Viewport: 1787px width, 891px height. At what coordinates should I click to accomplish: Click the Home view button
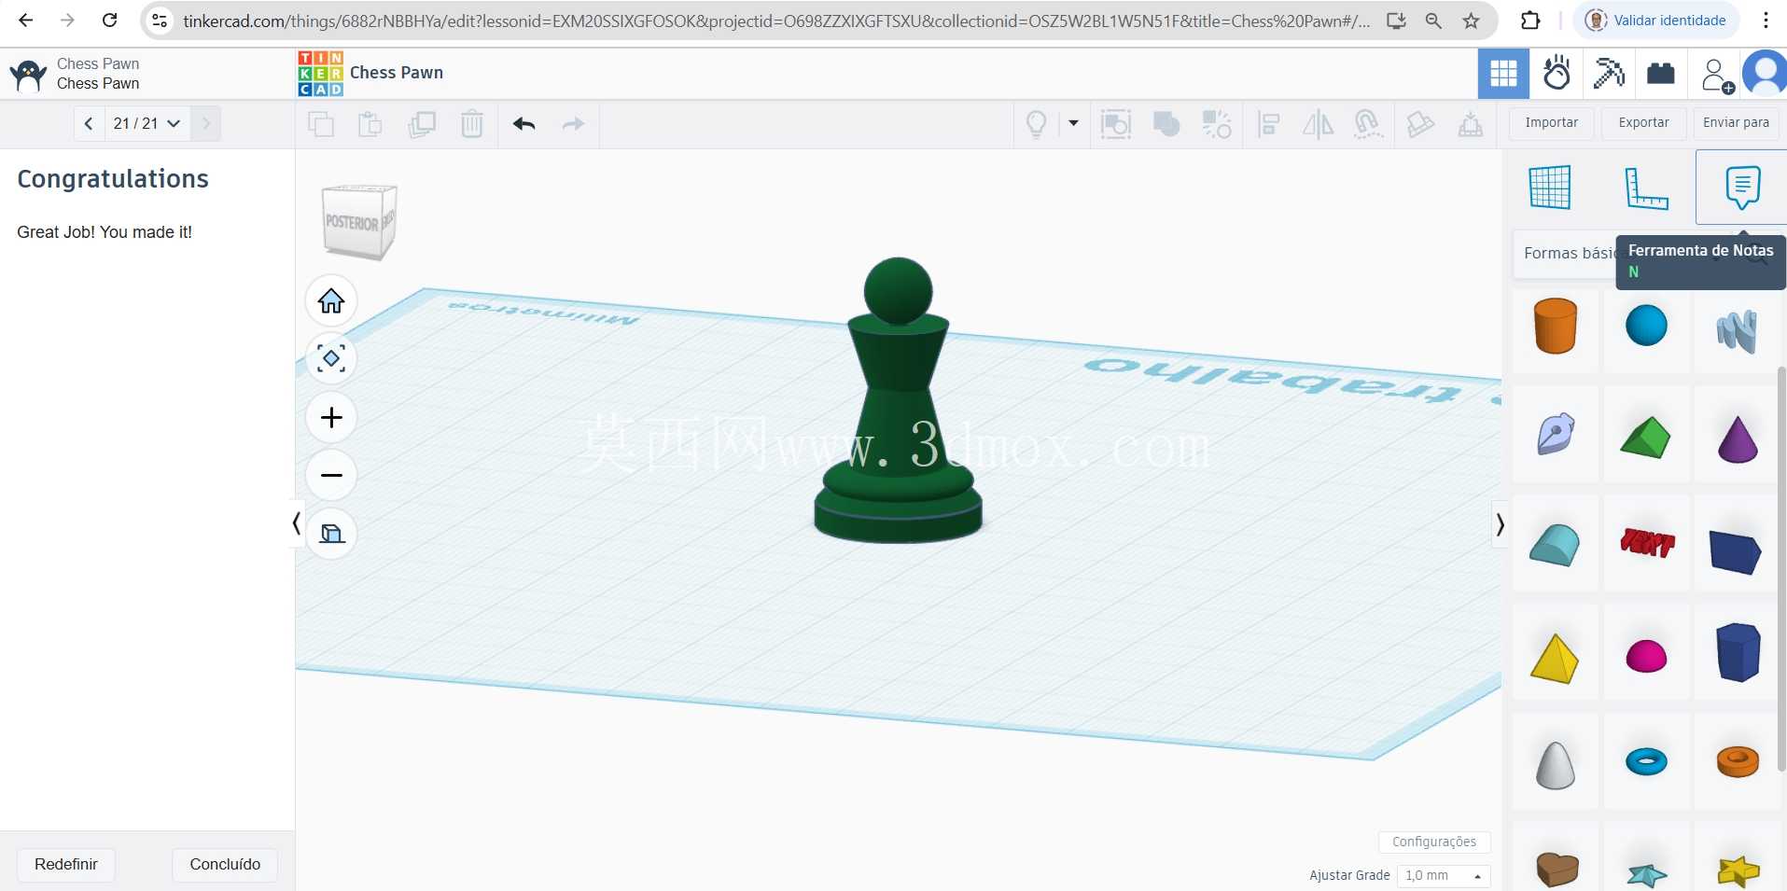click(331, 301)
